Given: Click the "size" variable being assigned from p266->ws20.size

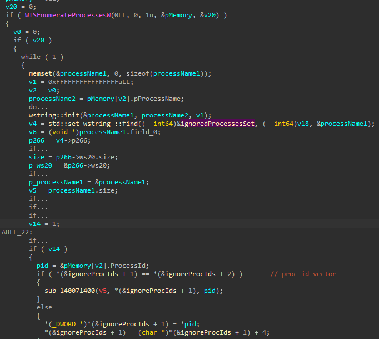Looking at the screenshot, I should pos(37,157).
